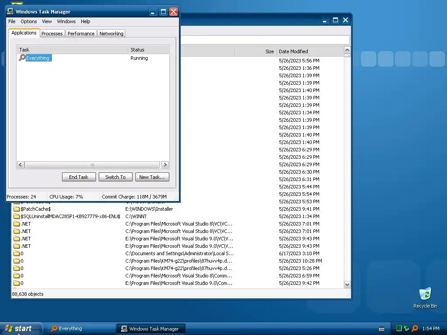Click the New Task... button
Viewport: 447px width, 335px height.
point(152,177)
